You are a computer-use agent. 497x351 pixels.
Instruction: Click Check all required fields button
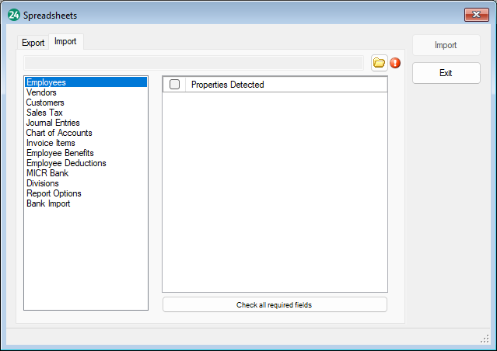click(x=274, y=304)
